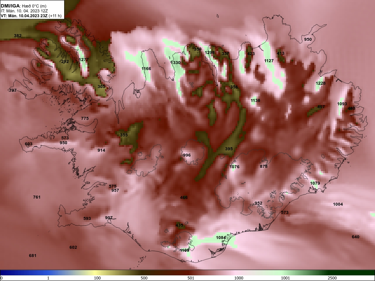Click the map value 907
Screen dimensions: 375x281
coord(109,218)
